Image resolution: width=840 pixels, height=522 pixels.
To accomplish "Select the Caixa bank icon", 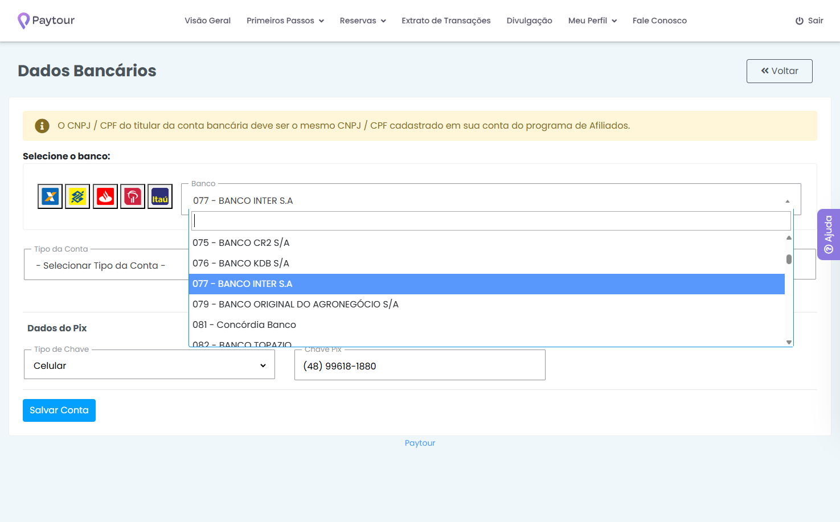I will [50, 197].
